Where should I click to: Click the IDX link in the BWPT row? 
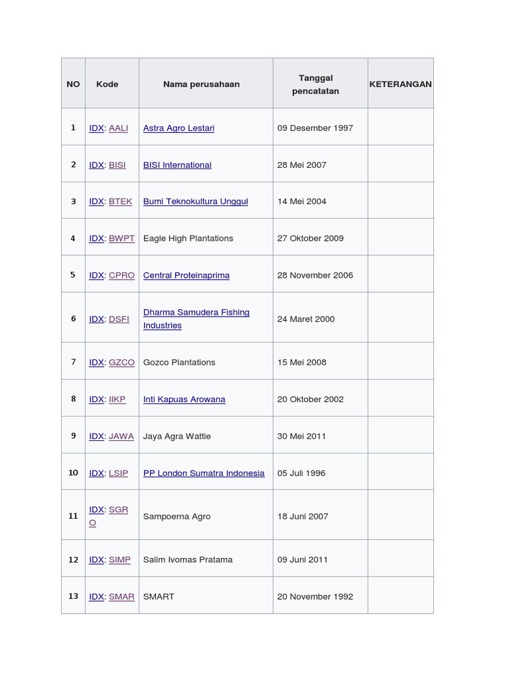(x=96, y=238)
